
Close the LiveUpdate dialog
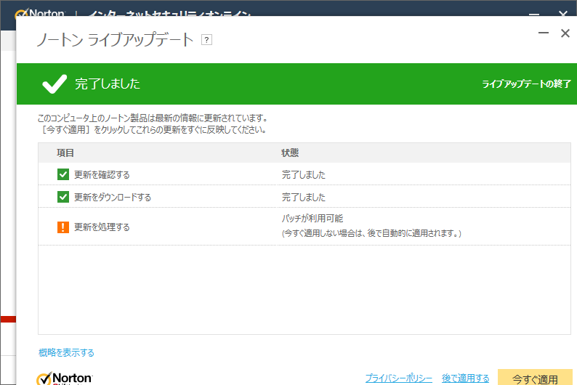565,33
